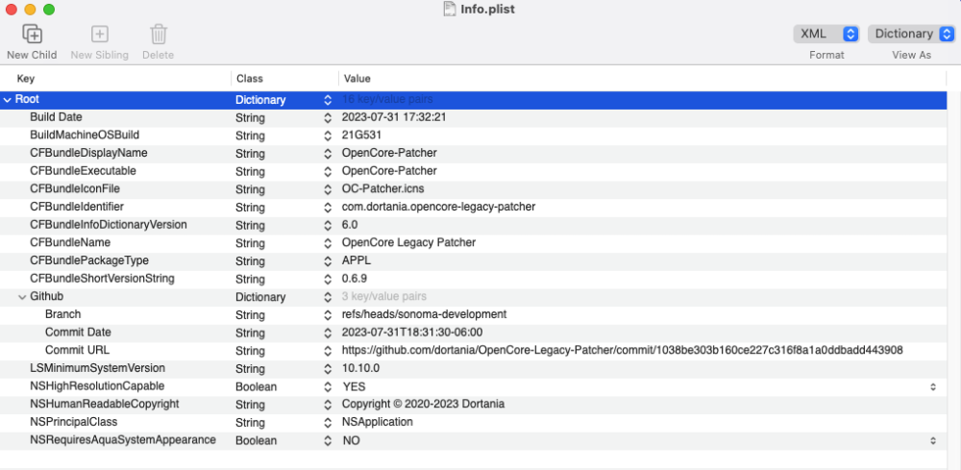The height and width of the screenshot is (470, 961).
Task: Select the Commit Date key
Action: [78, 333]
